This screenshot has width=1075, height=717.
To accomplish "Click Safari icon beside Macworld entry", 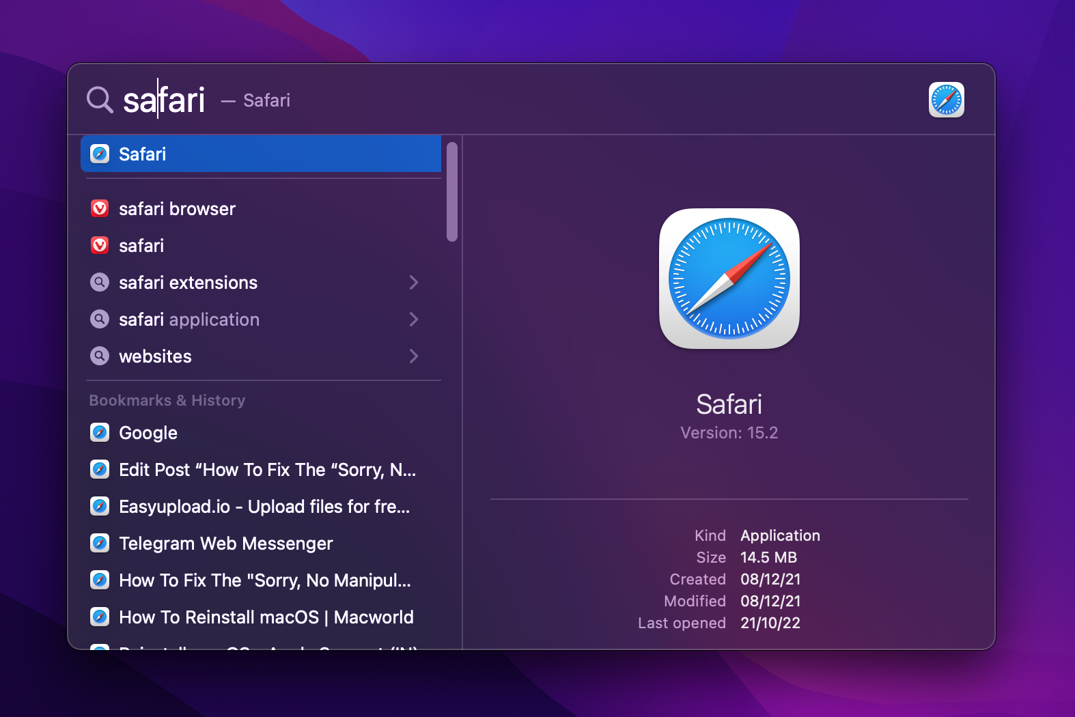I will click(100, 617).
